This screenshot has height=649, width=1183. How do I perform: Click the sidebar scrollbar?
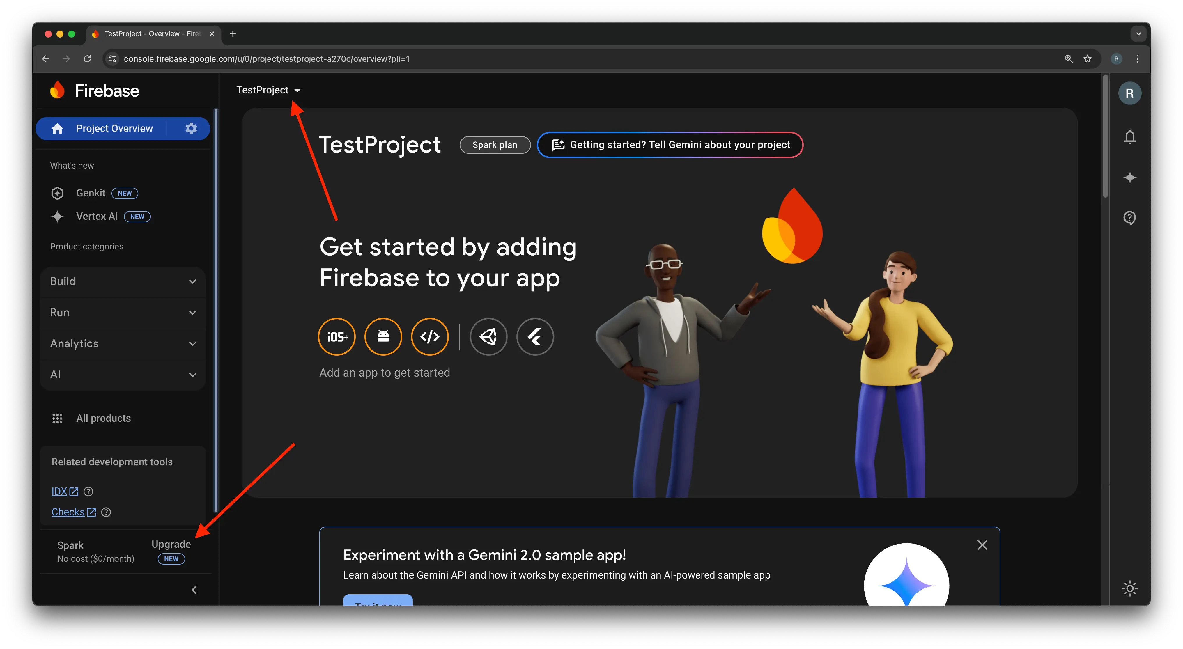pyautogui.click(x=215, y=310)
